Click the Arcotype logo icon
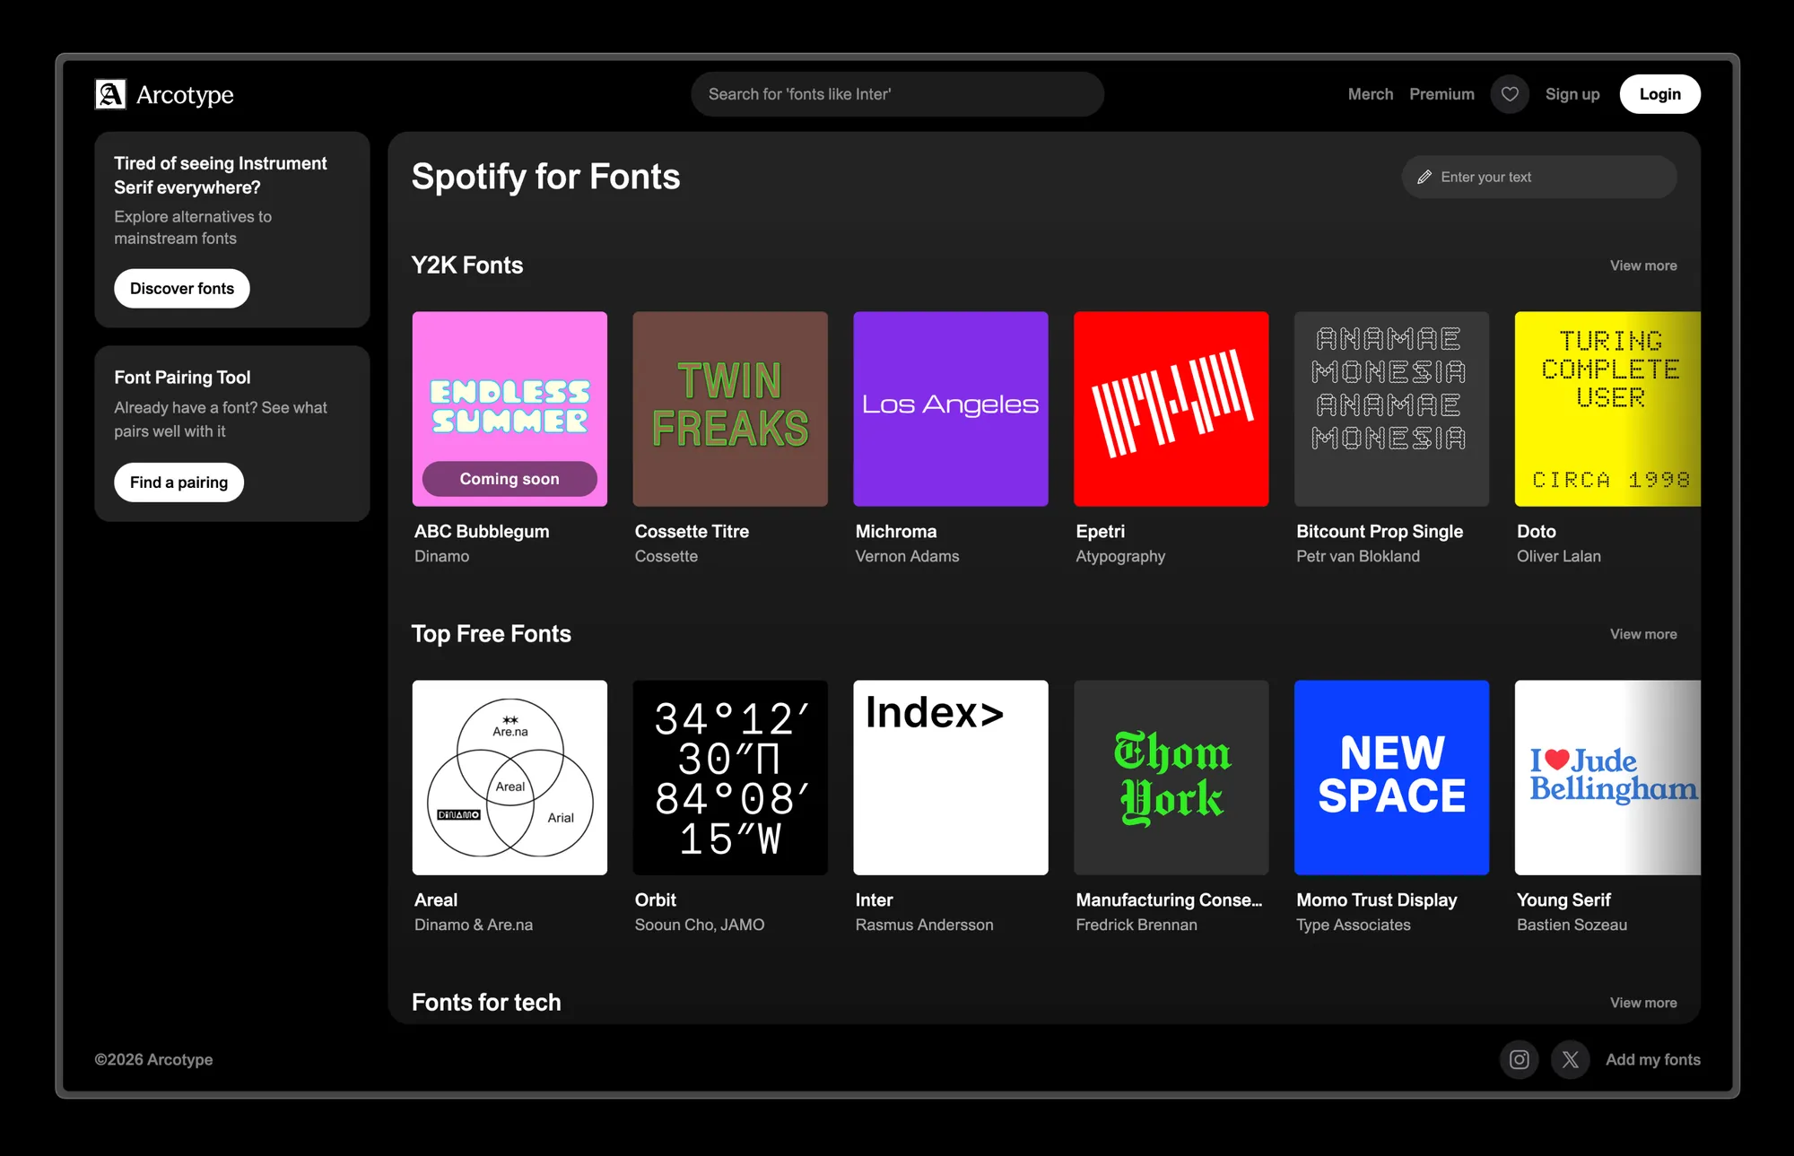This screenshot has width=1794, height=1156. 110,94
